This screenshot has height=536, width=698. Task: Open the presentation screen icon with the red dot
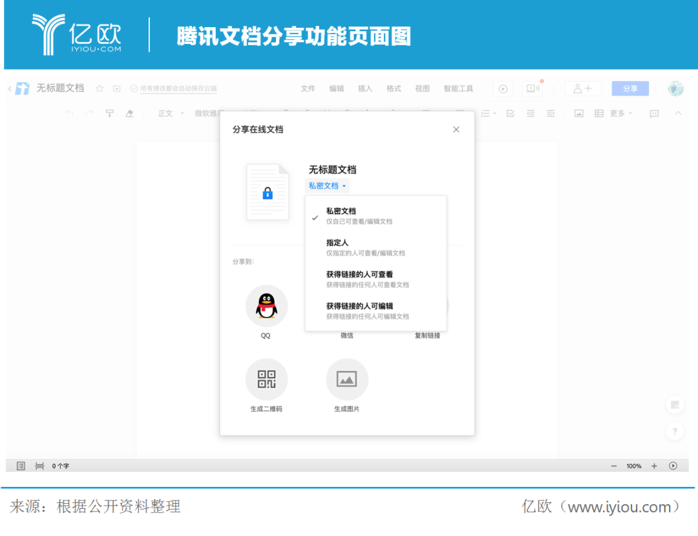[x=533, y=89]
